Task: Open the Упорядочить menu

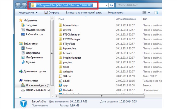Action: pos(28,13)
